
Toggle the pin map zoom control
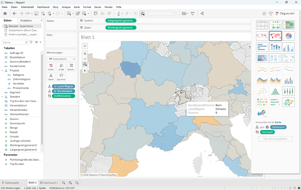pyautogui.click(x=85, y=64)
